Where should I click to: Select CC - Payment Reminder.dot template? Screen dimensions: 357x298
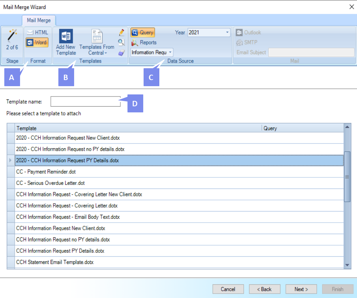click(x=179, y=172)
